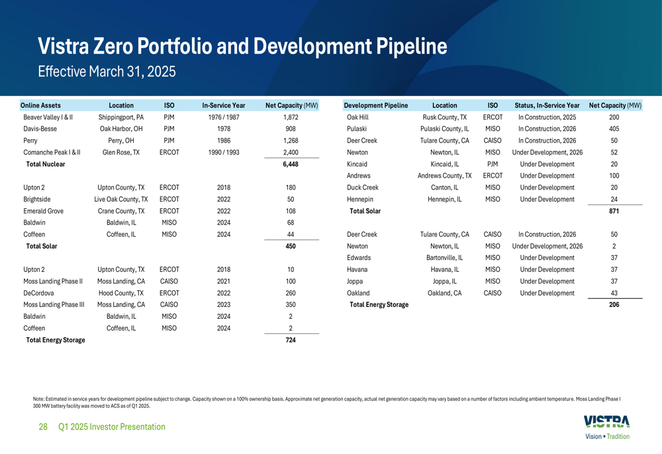Screen dimensions: 662x454
Task: Select the '206' pipeline storage total
Action: click(x=614, y=304)
